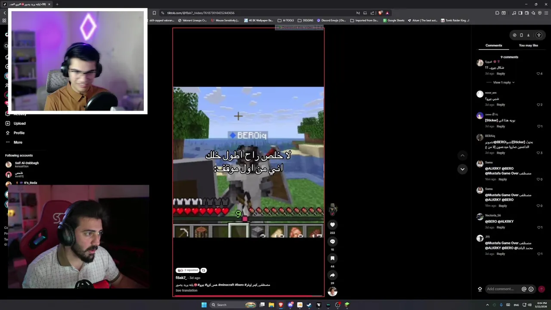Select the Comments tab
The width and height of the screenshot is (551, 310).
tap(494, 45)
